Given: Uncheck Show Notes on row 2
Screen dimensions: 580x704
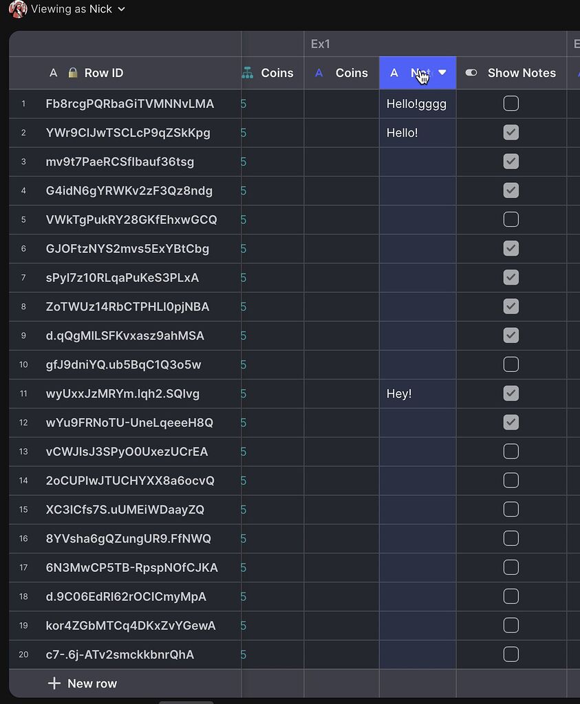Looking at the screenshot, I should 511,133.
